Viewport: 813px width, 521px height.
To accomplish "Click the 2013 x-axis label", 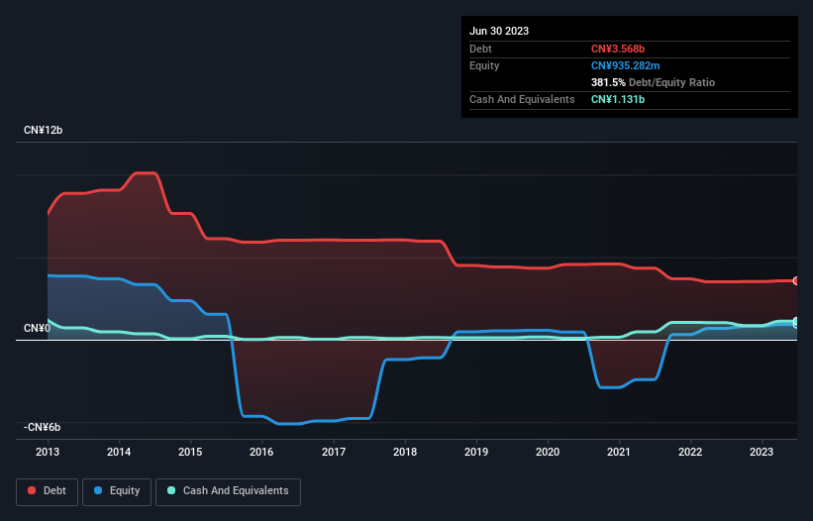I will [x=48, y=452].
